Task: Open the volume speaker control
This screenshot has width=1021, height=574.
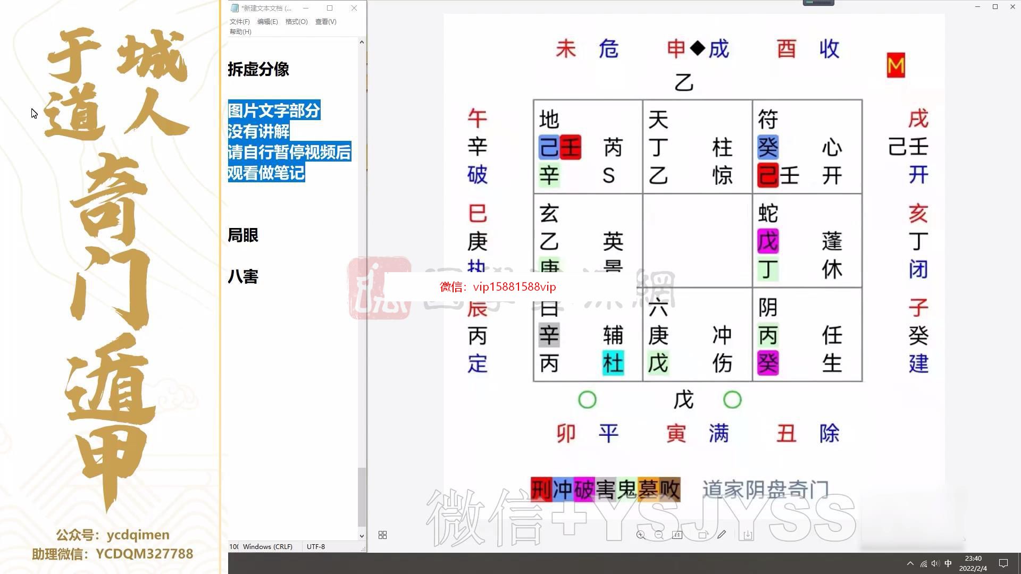Action: pos(935,563)
